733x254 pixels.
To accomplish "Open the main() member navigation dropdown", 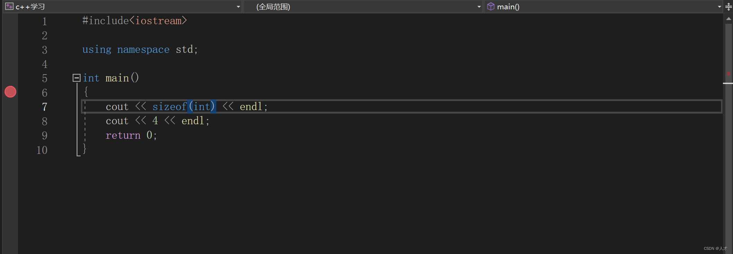I will click(719, 6).
